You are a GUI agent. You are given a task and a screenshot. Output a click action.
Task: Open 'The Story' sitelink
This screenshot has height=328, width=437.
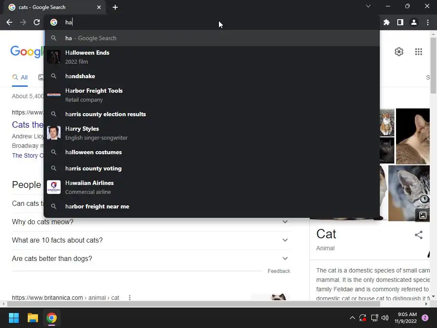[x=28, y=155]
